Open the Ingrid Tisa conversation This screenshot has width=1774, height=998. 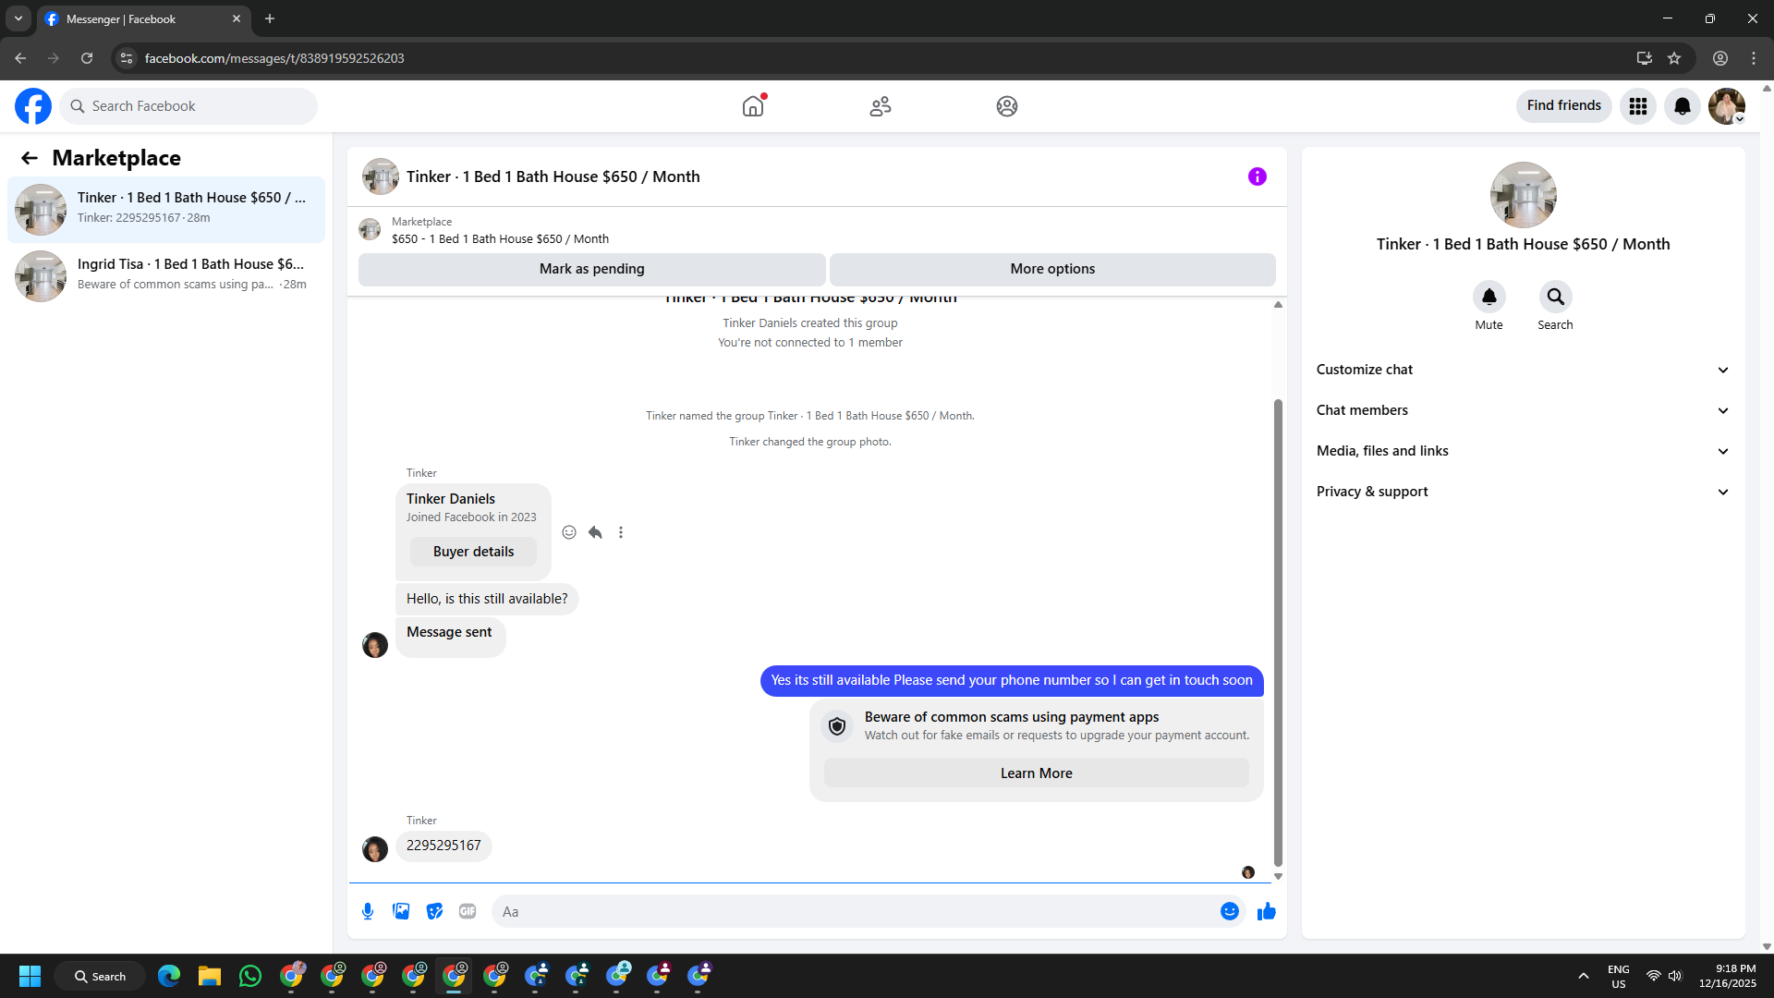click(166, 276)
